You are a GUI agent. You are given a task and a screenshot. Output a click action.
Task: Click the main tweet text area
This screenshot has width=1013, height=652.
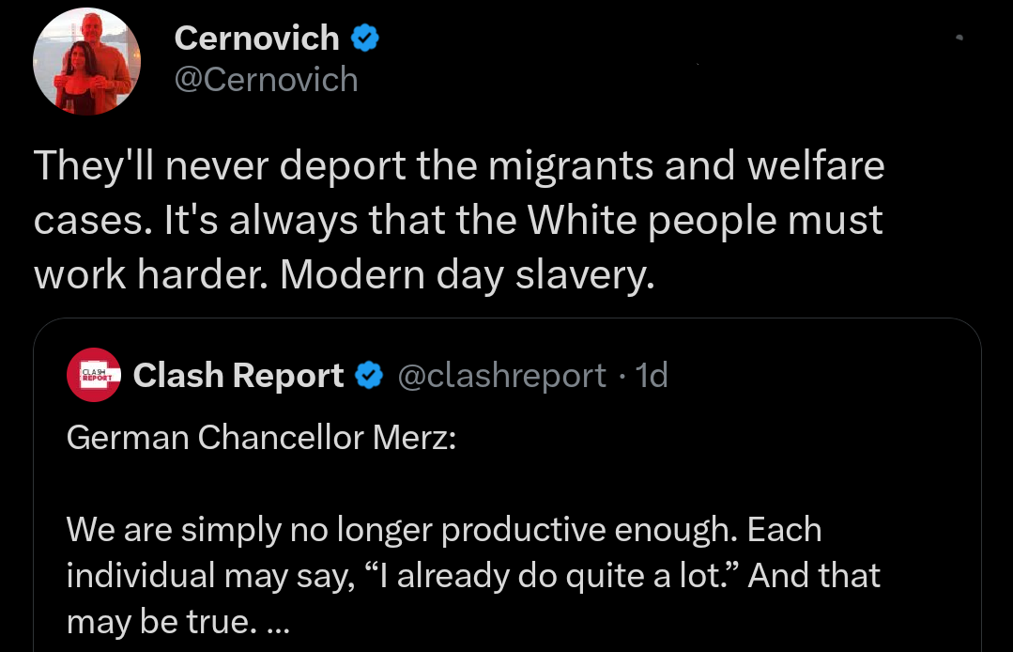pos(458,220)
